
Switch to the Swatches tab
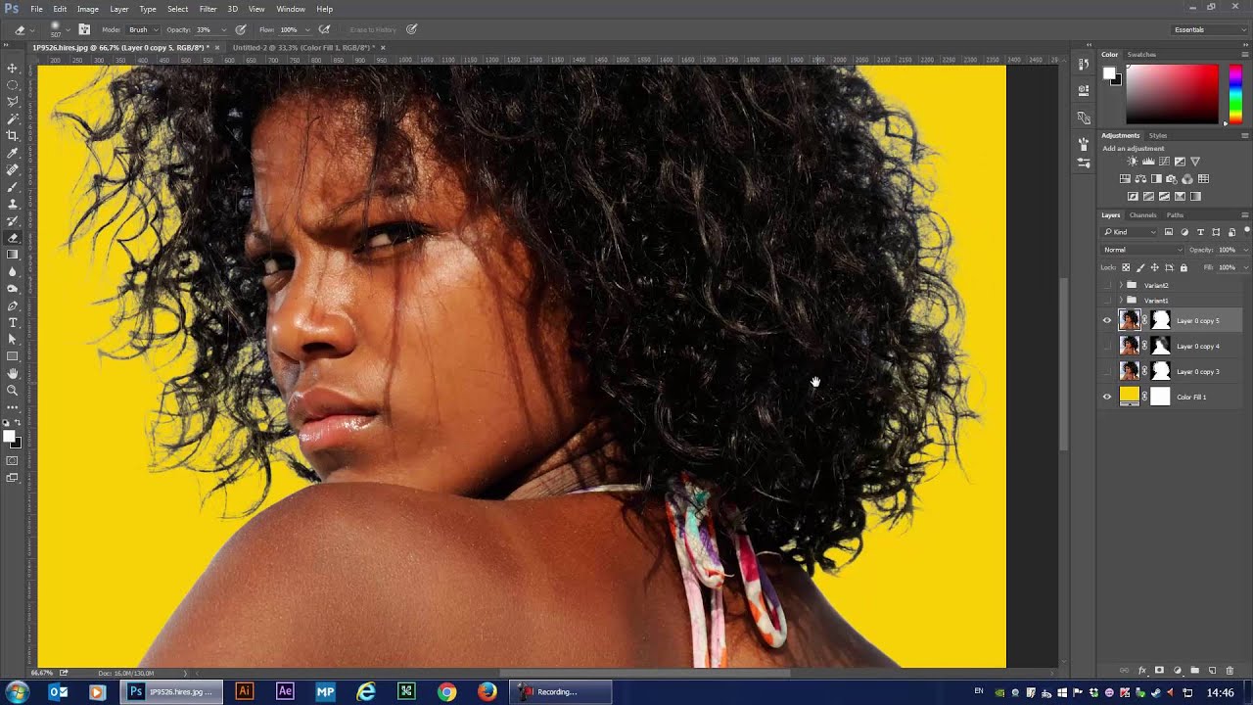pyautogui.click(x=1141, y=54)
